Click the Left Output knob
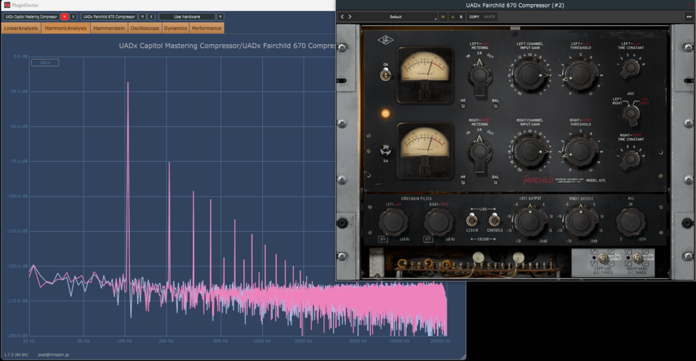696x361 pixels. click(x=529, y=222)
